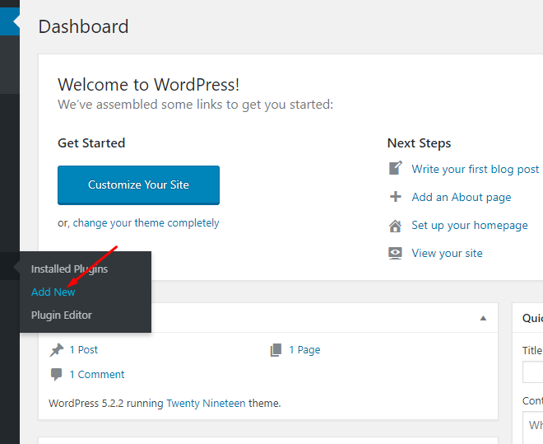Click the monitor eye icon for View site
The width and height of the screenshot is (543, 444).
(395, 254)
